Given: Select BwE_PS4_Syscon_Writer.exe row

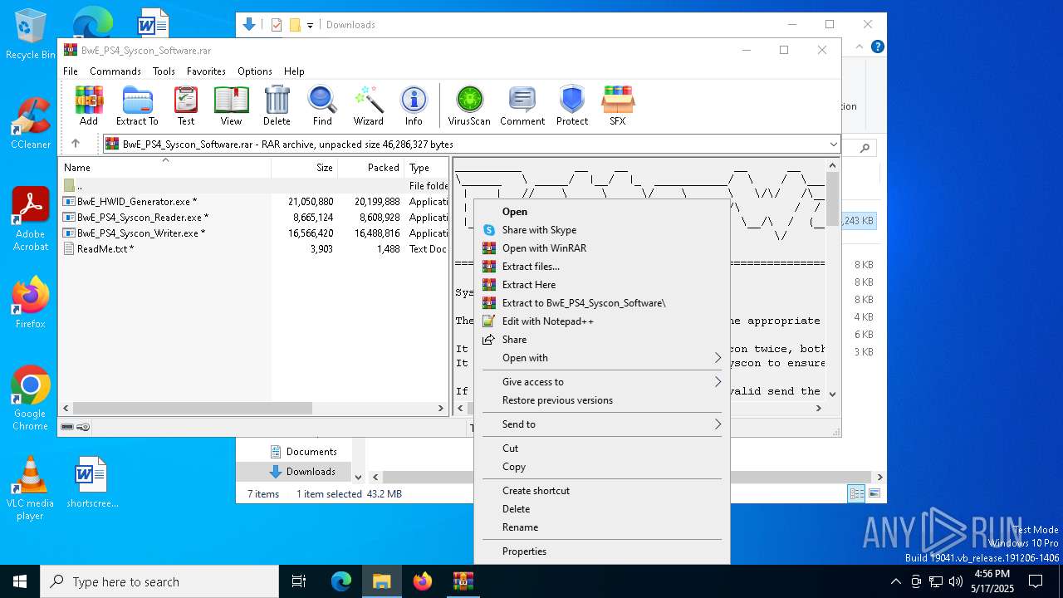Looking at the screenshot, I should click(x=254, y=233).
